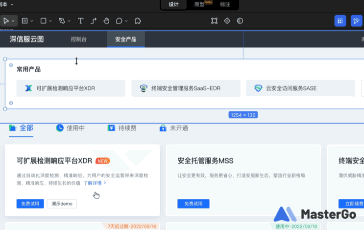Viewport: 364px width, 230px height.
Task: Click the upper corner-radius handle of selected frame
Action: [x=11, y=65]
